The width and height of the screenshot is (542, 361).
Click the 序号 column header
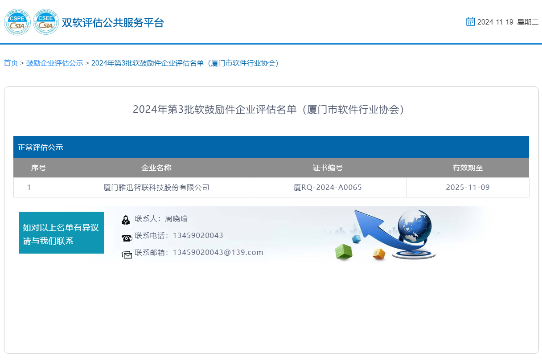point(38,168)
